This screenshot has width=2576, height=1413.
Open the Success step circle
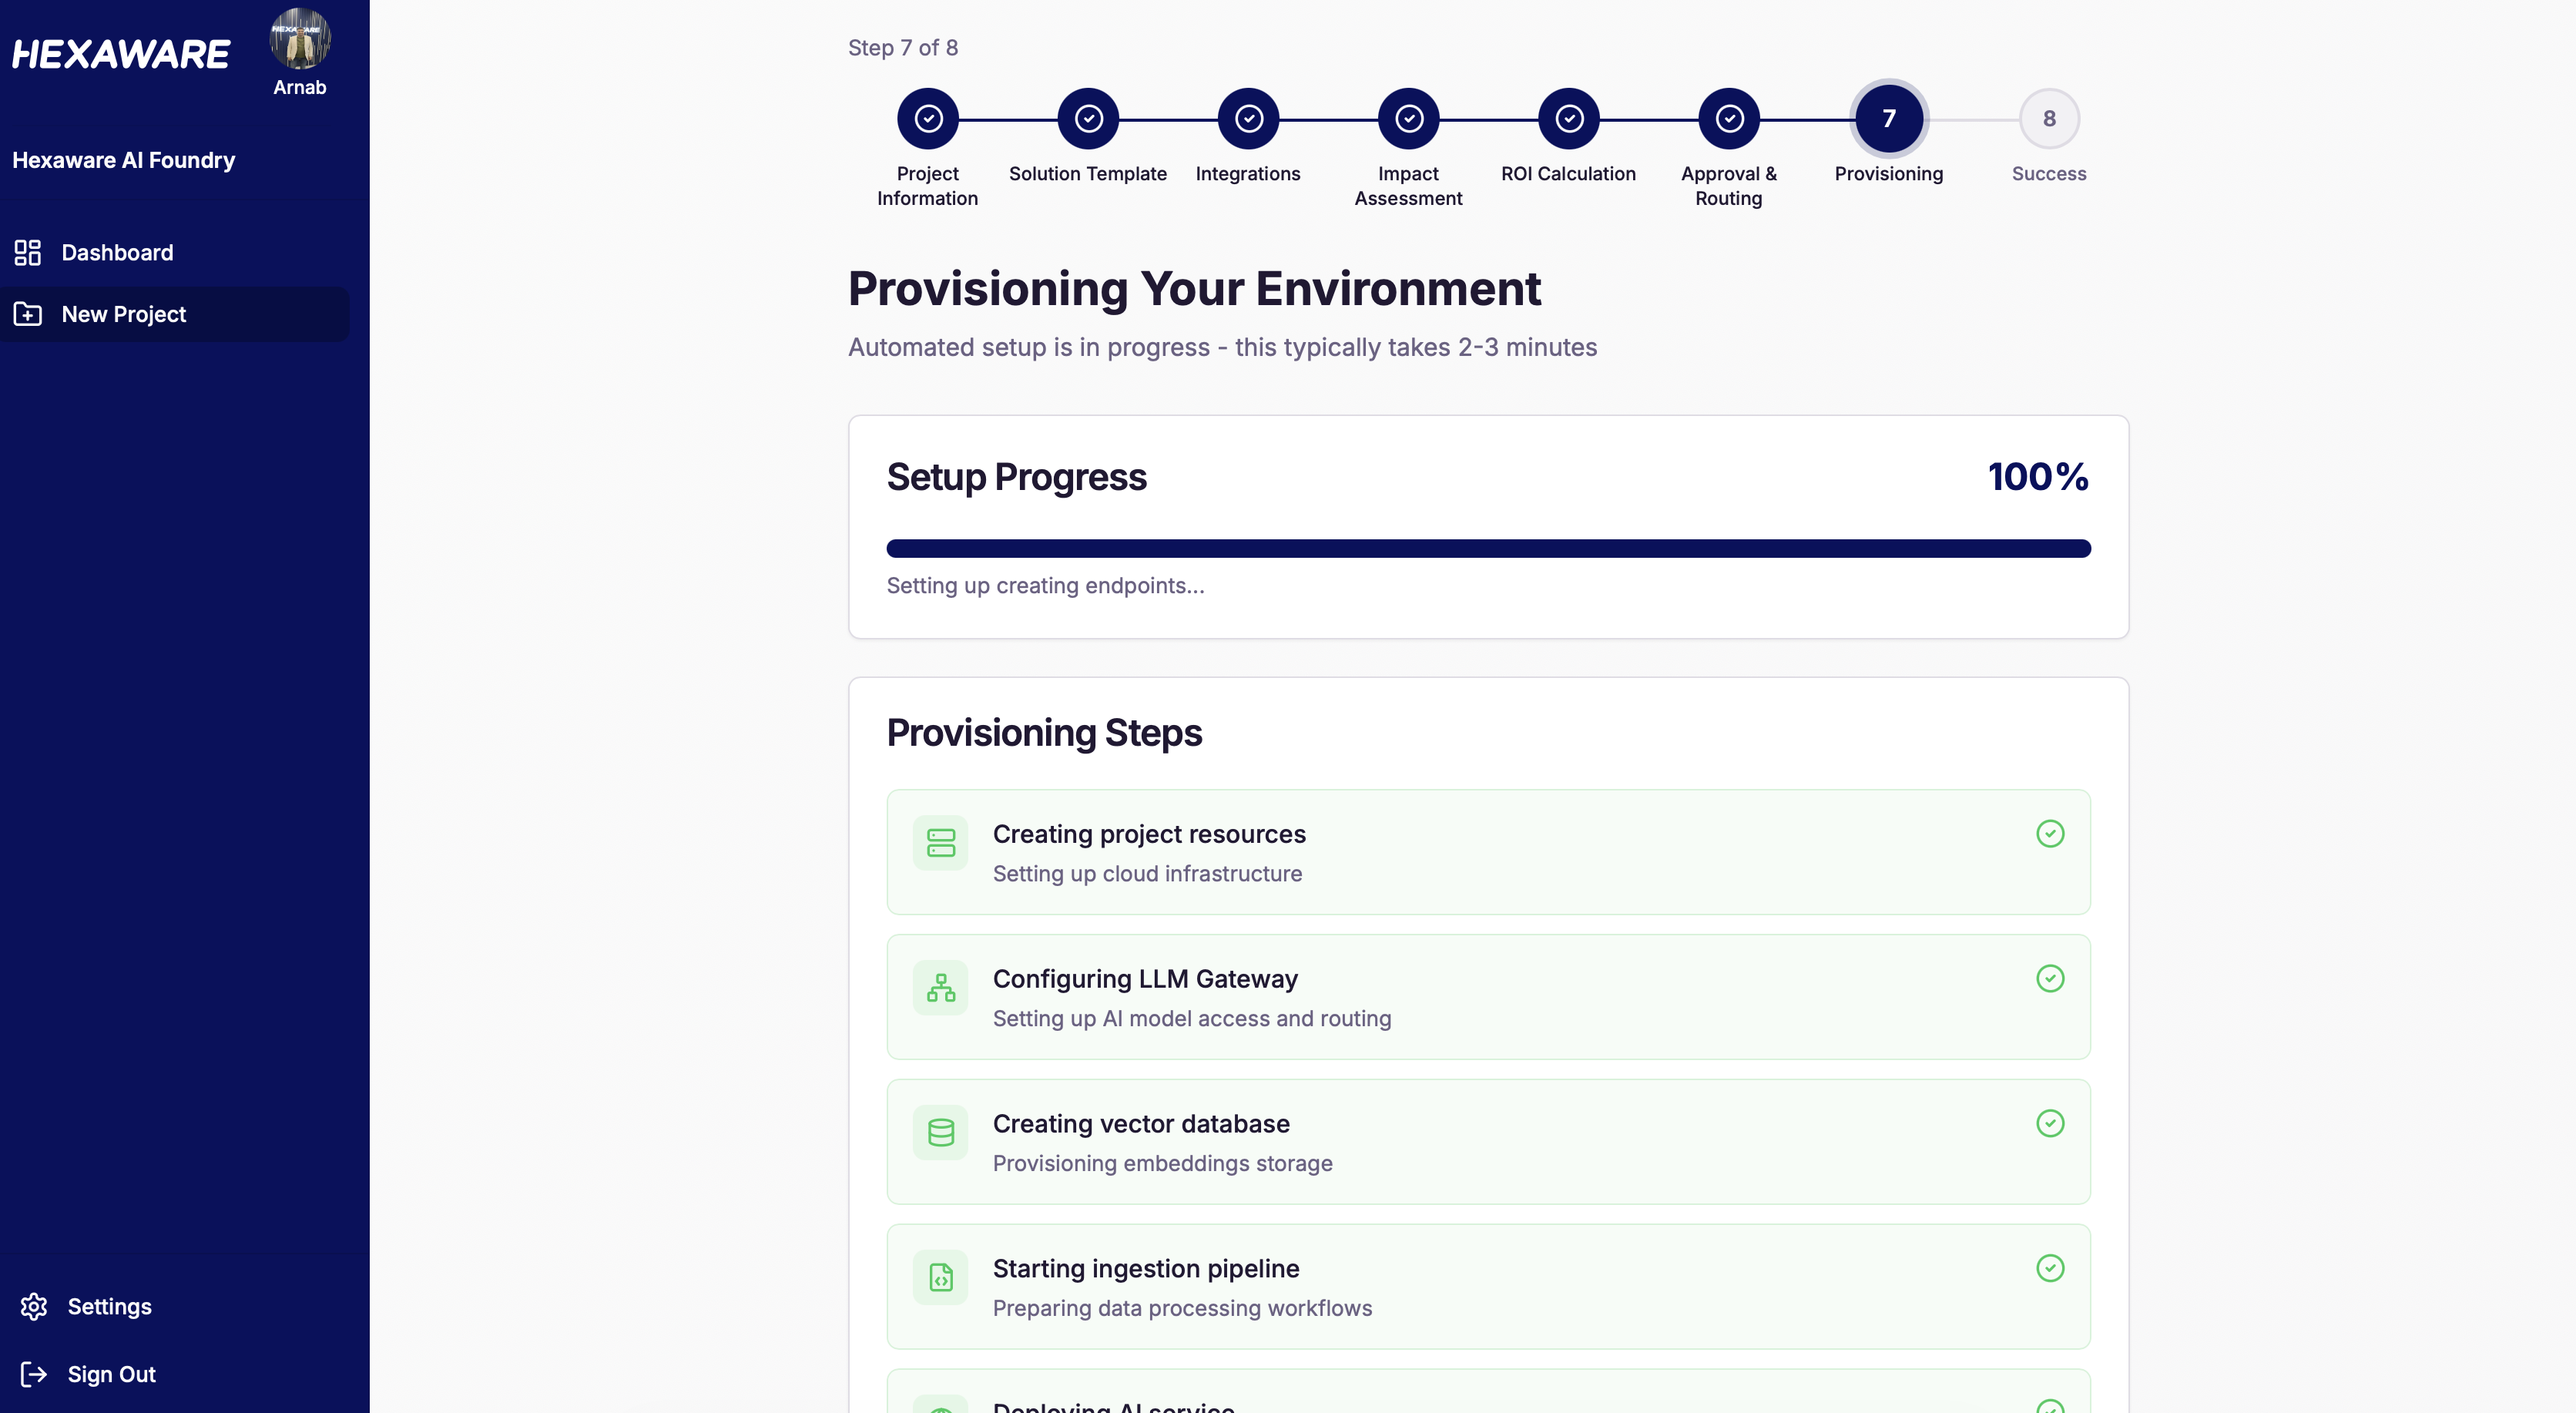(2048, 118)
